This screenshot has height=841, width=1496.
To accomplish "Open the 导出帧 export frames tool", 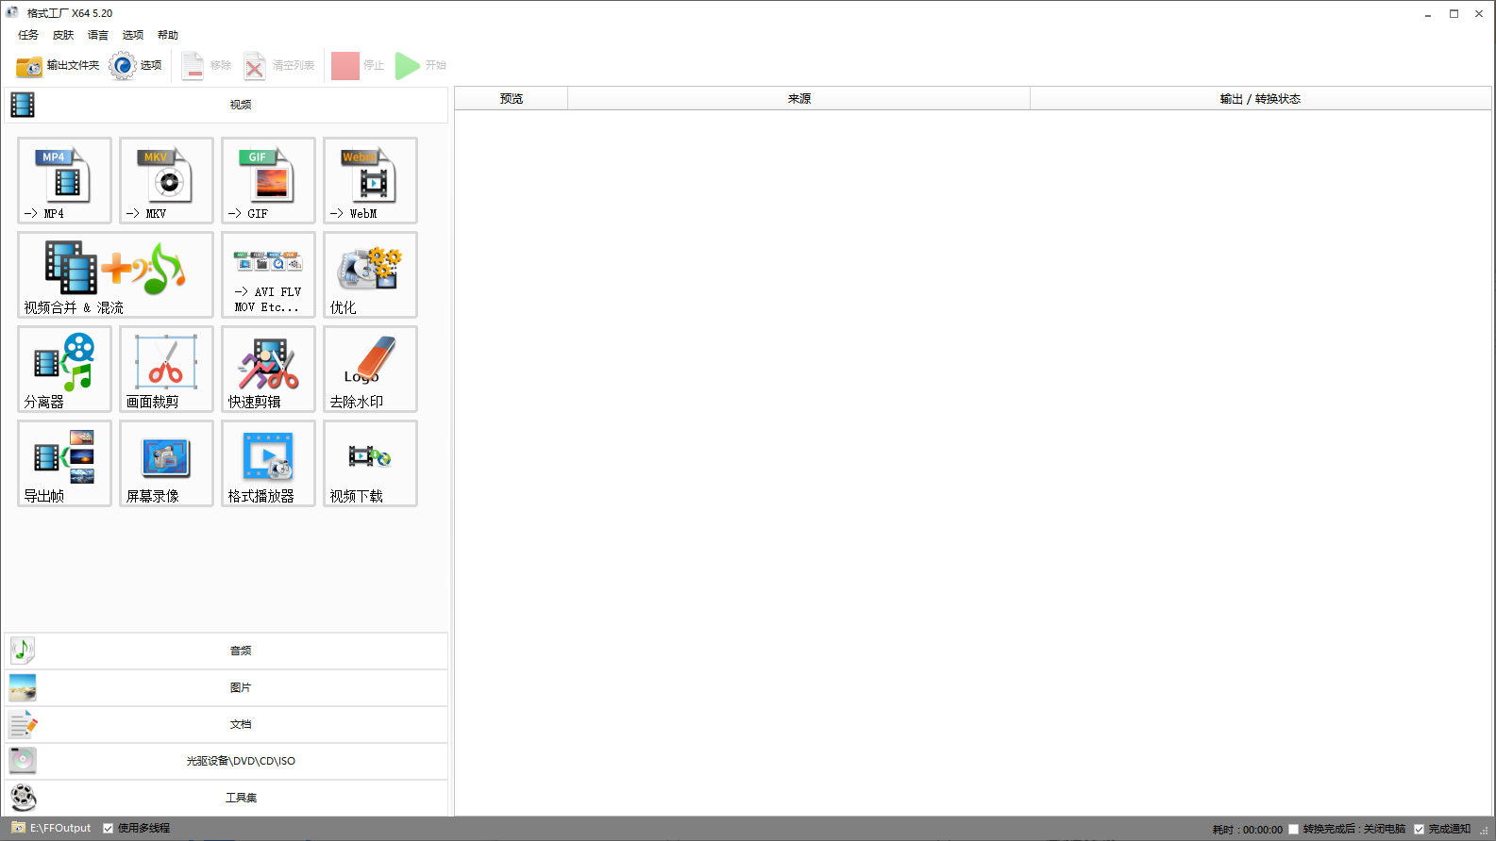I will click(x=64, y=463).
